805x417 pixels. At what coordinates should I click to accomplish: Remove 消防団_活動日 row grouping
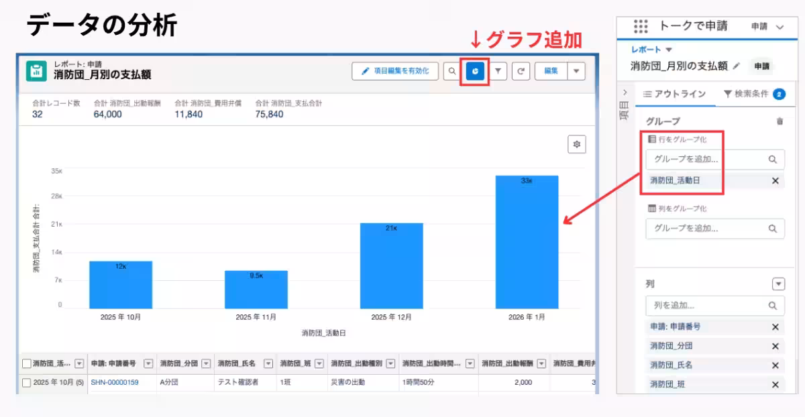(x=775, y=180)
